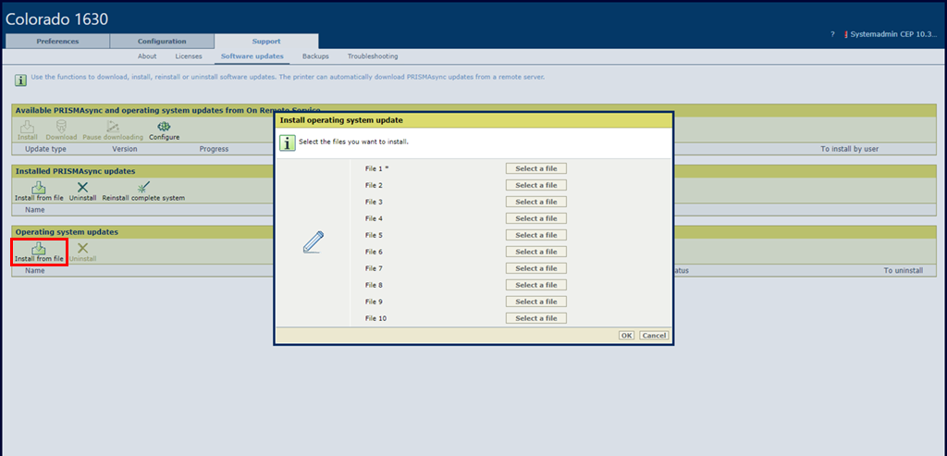Click the Installed PRISMAsync updates section heading
The image size is (947, 456).
(75, 171)
